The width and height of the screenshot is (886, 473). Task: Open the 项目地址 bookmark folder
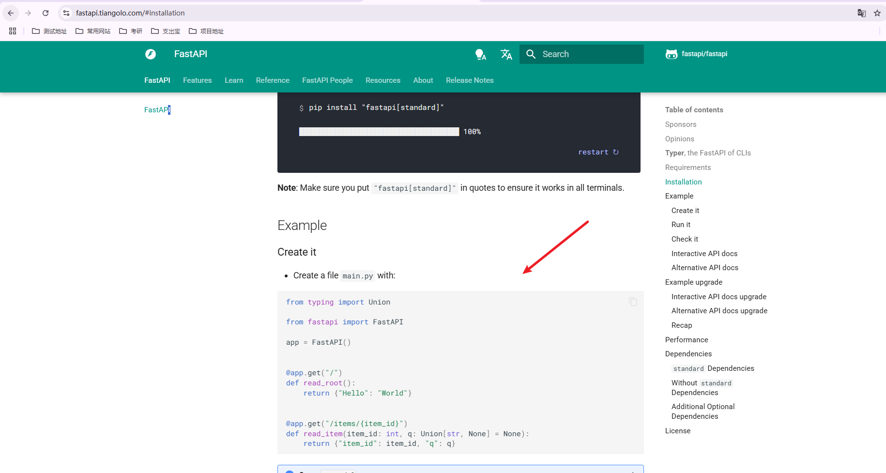click(206, 31)
